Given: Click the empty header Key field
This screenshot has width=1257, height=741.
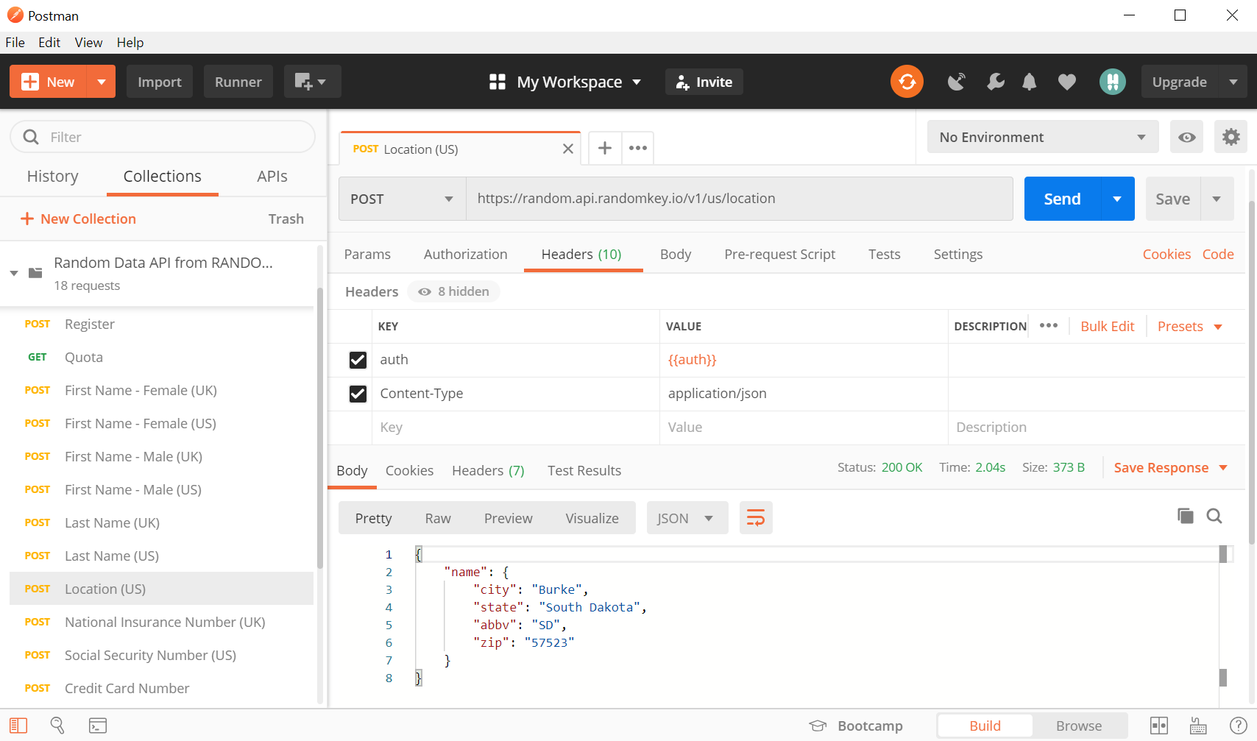Looking at the screenshot, I should pyautogui.click(x=516, y=427).
